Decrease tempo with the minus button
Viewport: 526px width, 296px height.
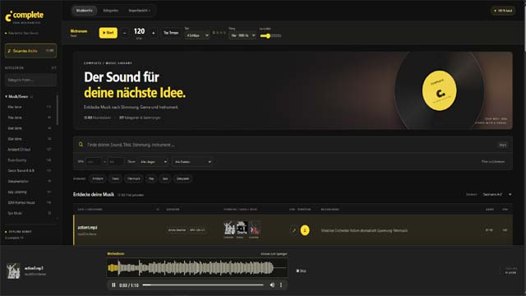click(124, 33)
